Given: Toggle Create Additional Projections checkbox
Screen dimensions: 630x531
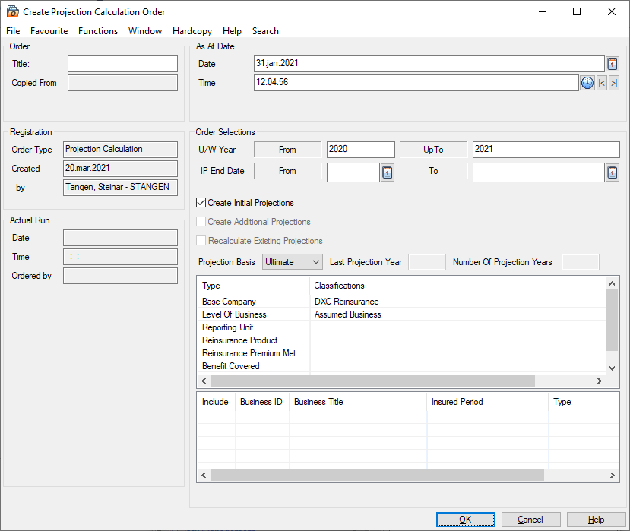Looking at the screenshot, I should click(x=201, y=222).
